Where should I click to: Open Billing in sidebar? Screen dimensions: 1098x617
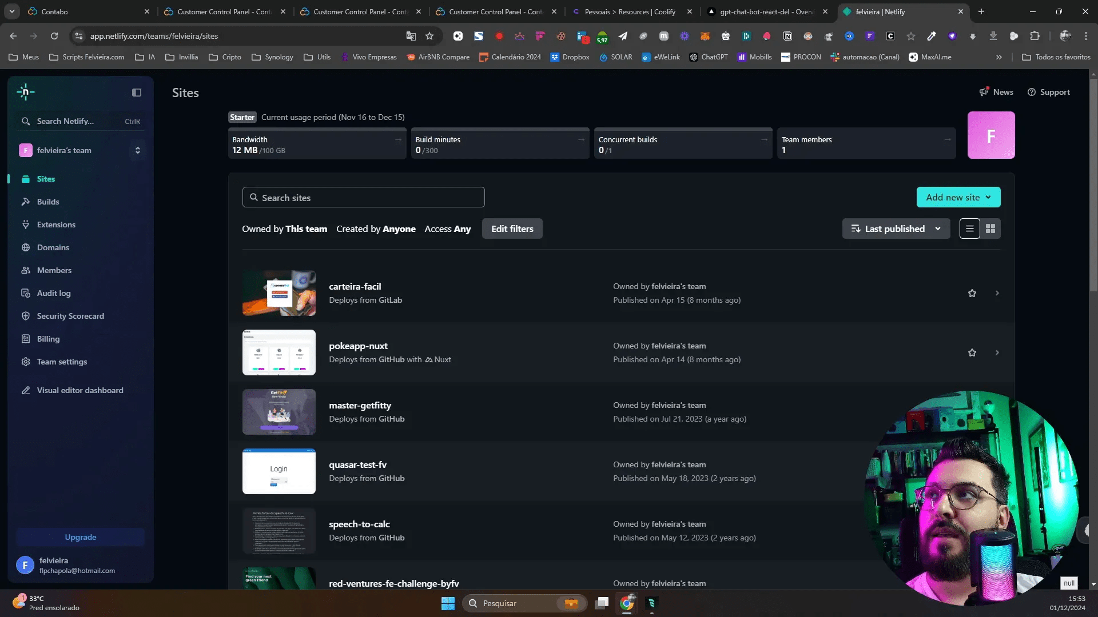point(48,339)
